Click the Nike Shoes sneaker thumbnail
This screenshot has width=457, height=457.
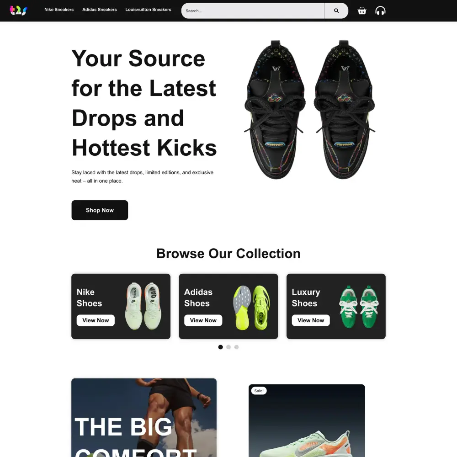(x=143, y=306)
